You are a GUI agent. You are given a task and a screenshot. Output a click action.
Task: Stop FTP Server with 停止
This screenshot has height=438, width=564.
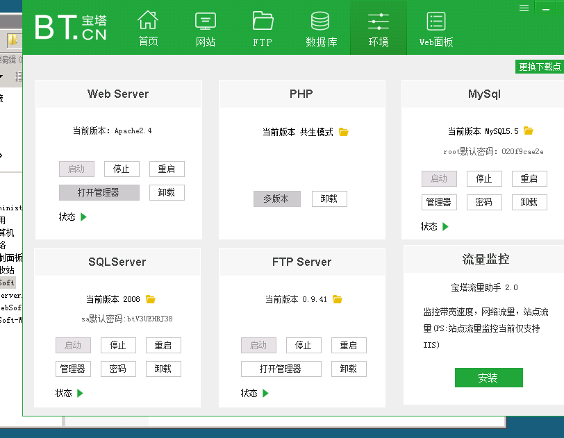pyautogui.click(x=304, y=345)
